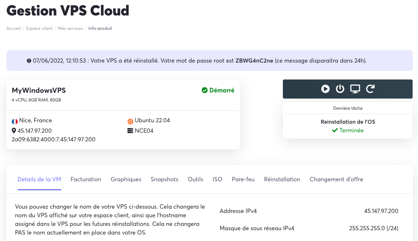Go to Accueil breadcrumb link

point(14,28)
